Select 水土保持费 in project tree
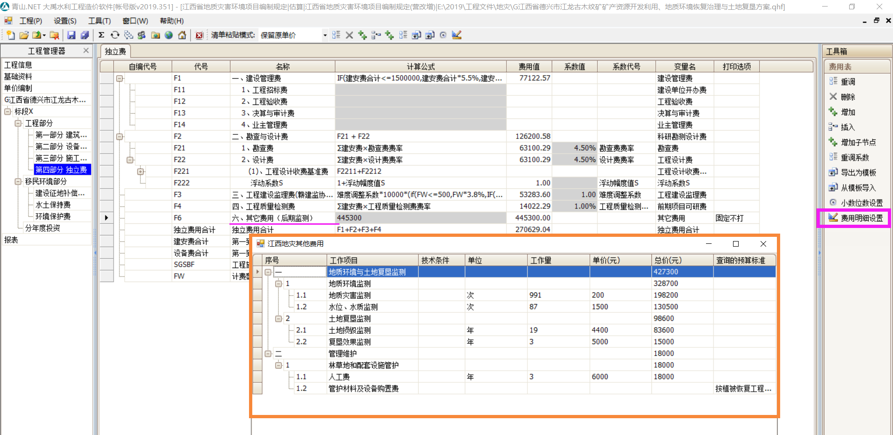The image size is (893, 435). tap(53, 205)
